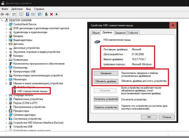Click the Сведения driver details button

pyautogui.click(x=106, y=73)
